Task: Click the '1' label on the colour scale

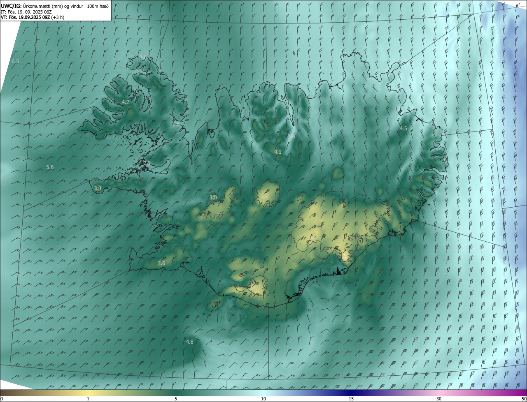Action: (x=88, y=399)
